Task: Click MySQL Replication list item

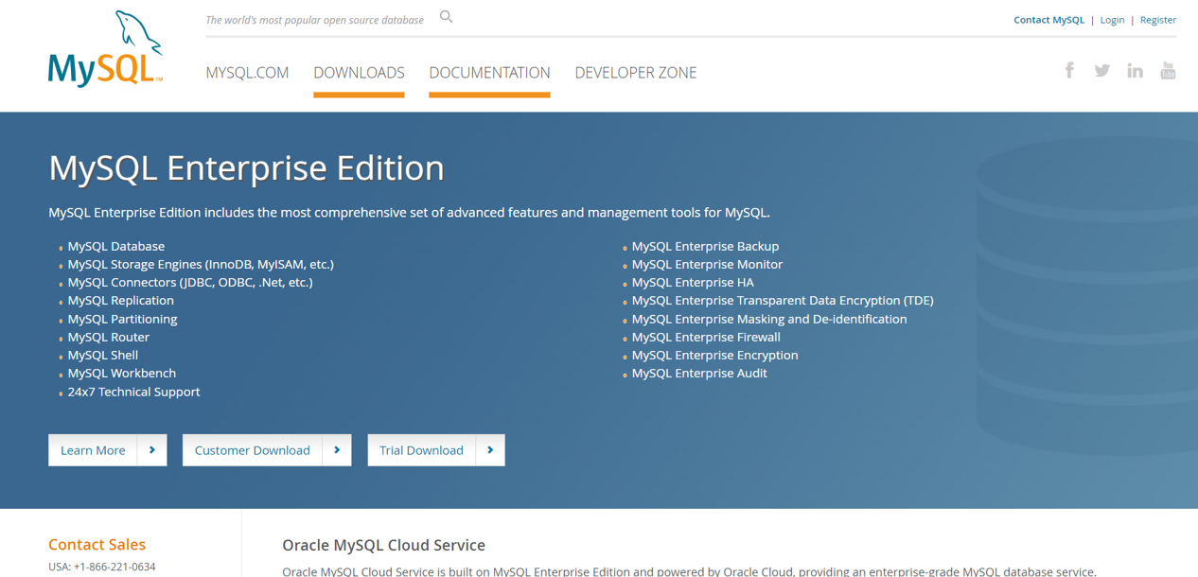Action: point(121,300)
